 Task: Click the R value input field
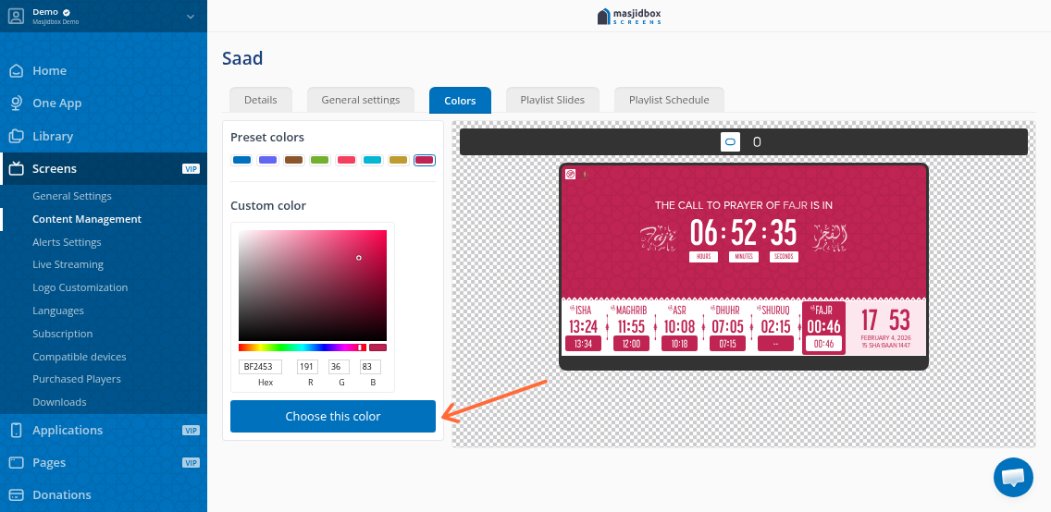coord(308,367)
